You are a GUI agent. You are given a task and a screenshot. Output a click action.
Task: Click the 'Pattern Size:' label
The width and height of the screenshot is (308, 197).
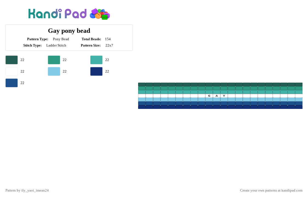pyautogui.click(x=91, y=45)
